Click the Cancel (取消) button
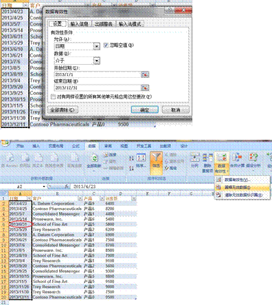The image size is (272, 305). pyautogui.click(x=176, y=110)
